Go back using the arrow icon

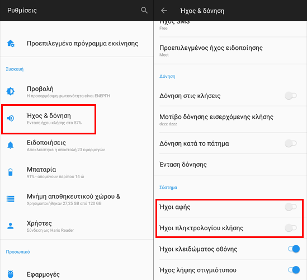click(x=164, y=11)
